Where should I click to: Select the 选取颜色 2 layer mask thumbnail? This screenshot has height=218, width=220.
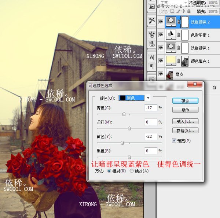[185, 22]
